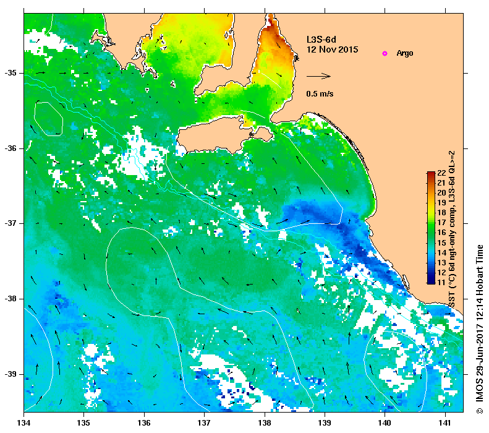Click the '-38' latitude axis label

pos(11,299)
